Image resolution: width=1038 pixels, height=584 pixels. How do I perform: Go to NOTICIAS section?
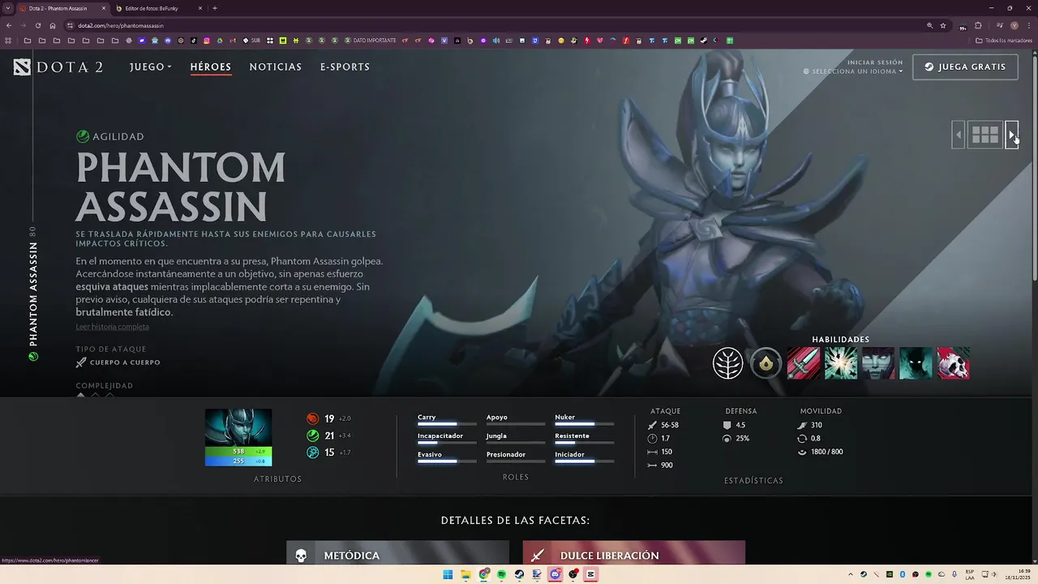pyautogui.click(x=276, y=67)
